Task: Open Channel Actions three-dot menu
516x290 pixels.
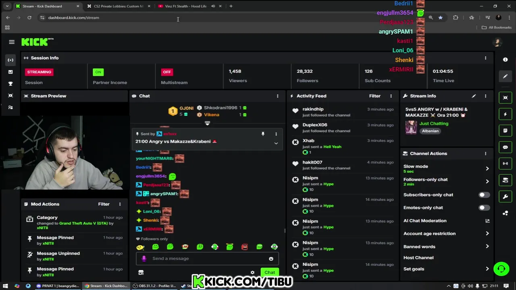Action: click(485, 153)
